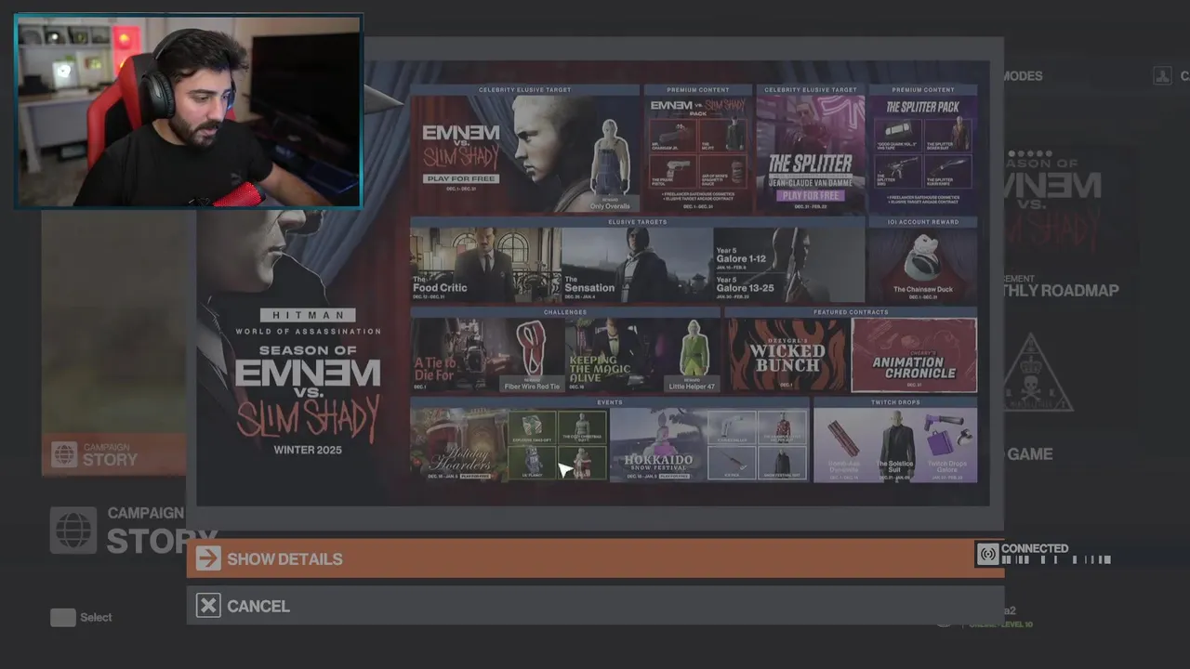This screenshot has width=1190, height=669.
Task: Click The Splitter Pack title
Action: coord(922,107)
